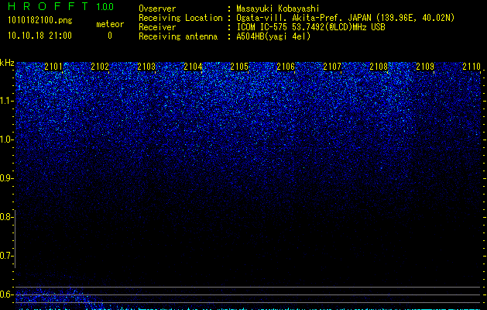This screenshot has height=310, width=487.
Task: Click the 1.1 kHz axis label
Action: [x=6, y=101]
